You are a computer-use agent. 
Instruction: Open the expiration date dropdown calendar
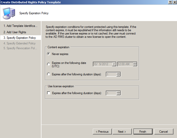(114, 64)
